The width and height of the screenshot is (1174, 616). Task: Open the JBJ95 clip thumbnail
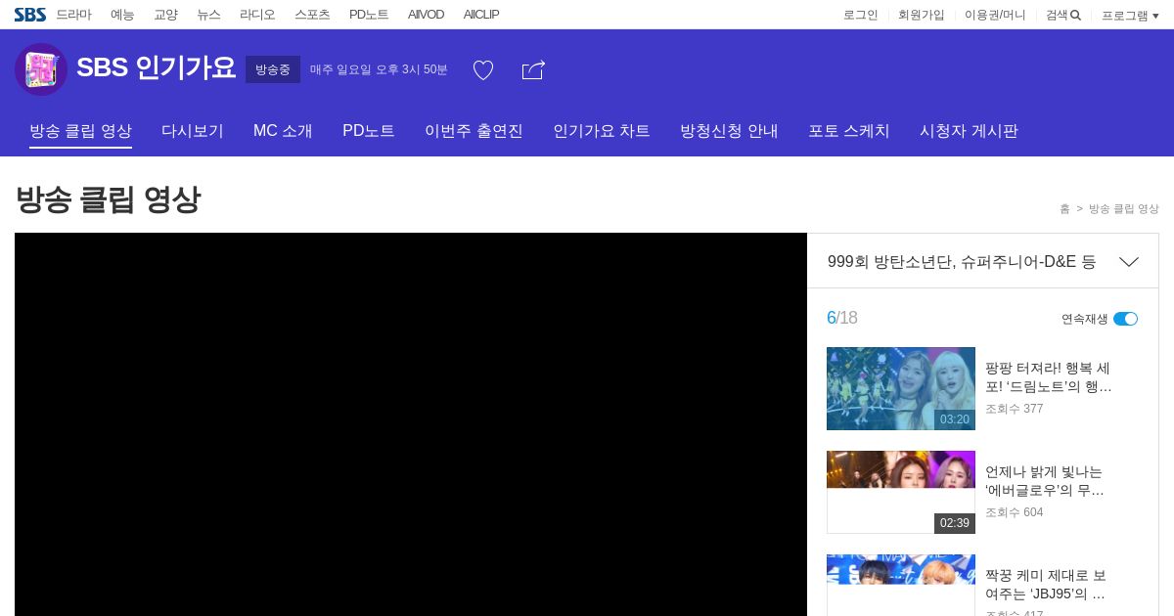tap(901, 585)
